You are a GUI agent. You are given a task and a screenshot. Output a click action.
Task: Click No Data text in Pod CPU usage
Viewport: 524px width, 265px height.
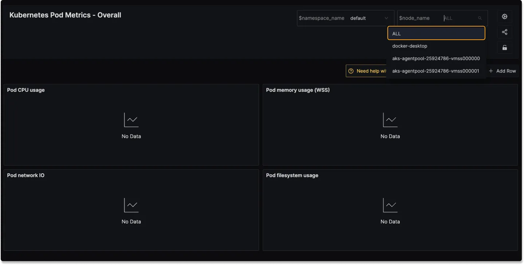(x=131, y=136)
